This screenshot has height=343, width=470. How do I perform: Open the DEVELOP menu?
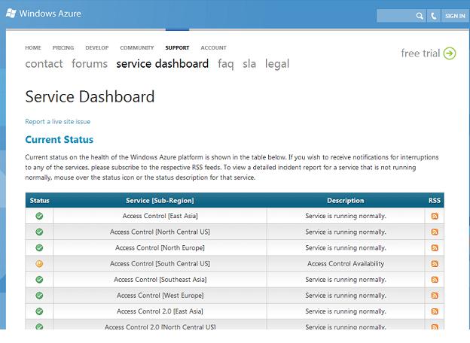pyautogui.click(x=97, y=47)
